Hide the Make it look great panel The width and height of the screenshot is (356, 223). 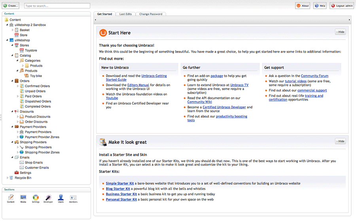coord(340,141)
